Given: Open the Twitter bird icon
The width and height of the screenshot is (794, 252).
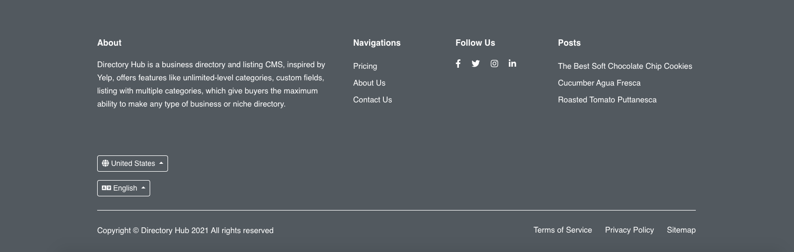Looking at the screenshot, I should pyautogui.click(x=476, y=64).
